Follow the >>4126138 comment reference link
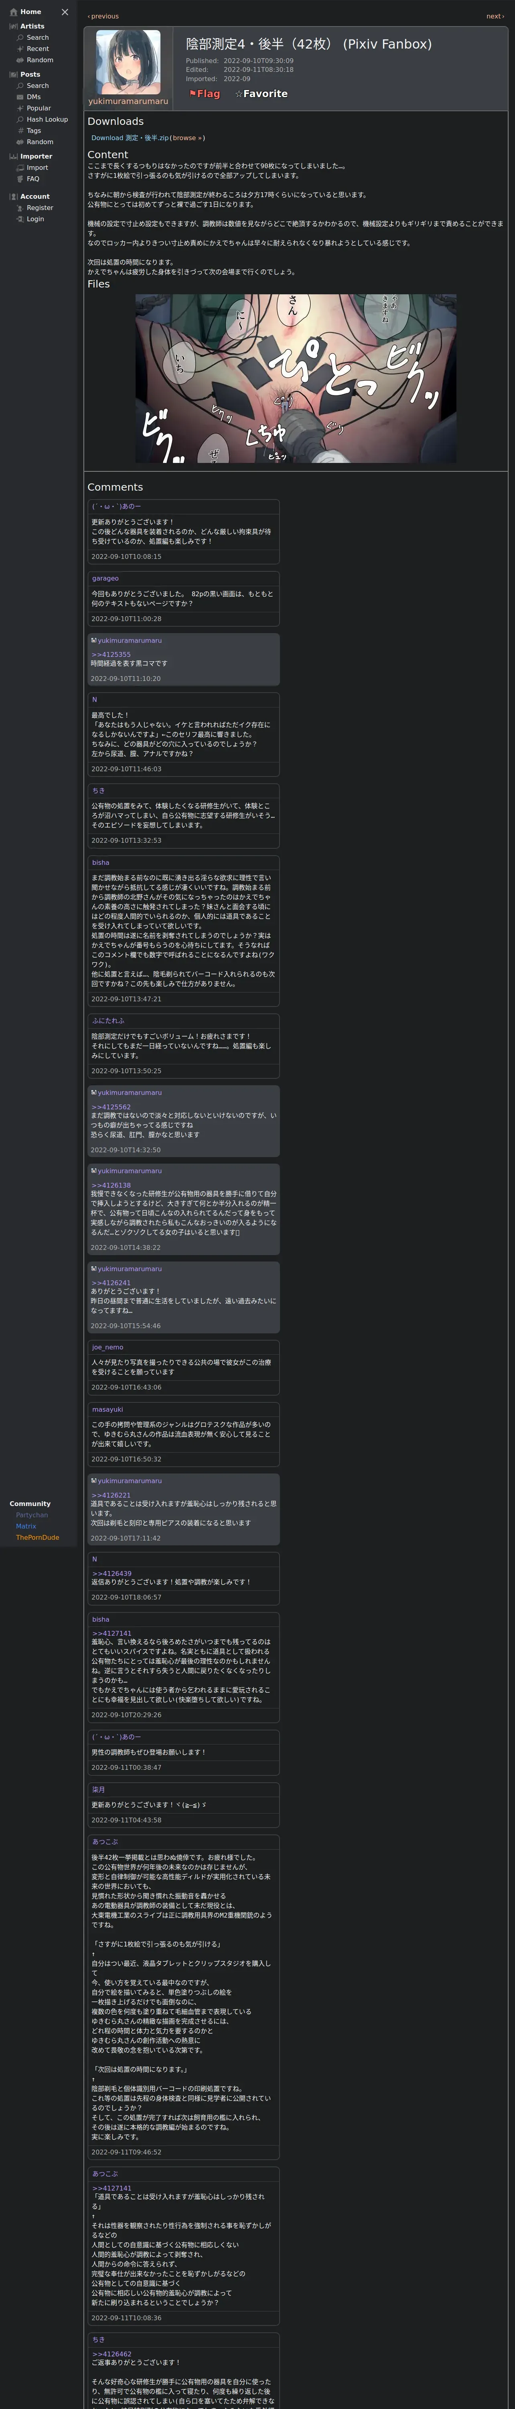 tap(110, 1186)
